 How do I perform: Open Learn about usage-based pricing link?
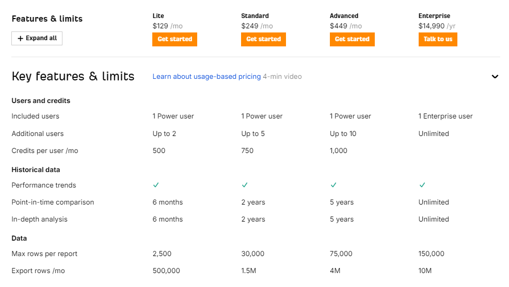coord(206,76)
